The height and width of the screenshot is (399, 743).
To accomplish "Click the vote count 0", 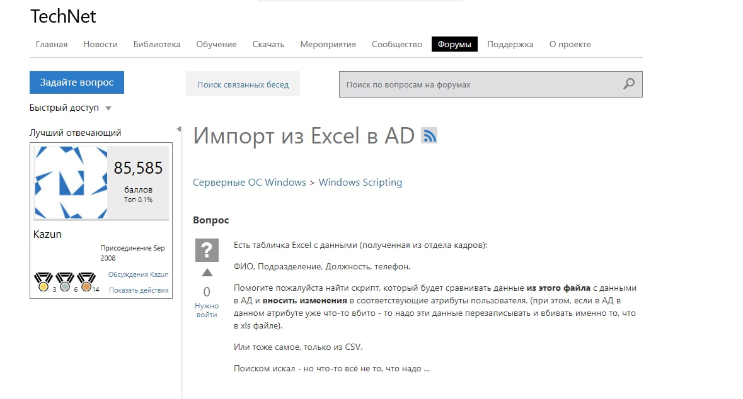I will click(x=207, y=291).
